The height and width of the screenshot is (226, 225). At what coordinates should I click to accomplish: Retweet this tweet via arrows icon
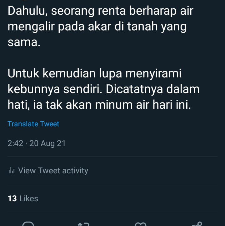[83, 224]
